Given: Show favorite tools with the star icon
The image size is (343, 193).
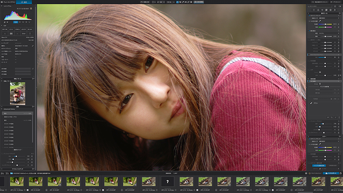Looking at the screenshot, I should [x=335, y=6].
